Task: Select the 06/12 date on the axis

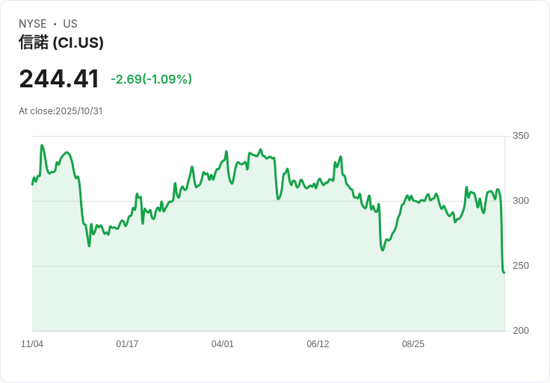Action: [318, 344]
